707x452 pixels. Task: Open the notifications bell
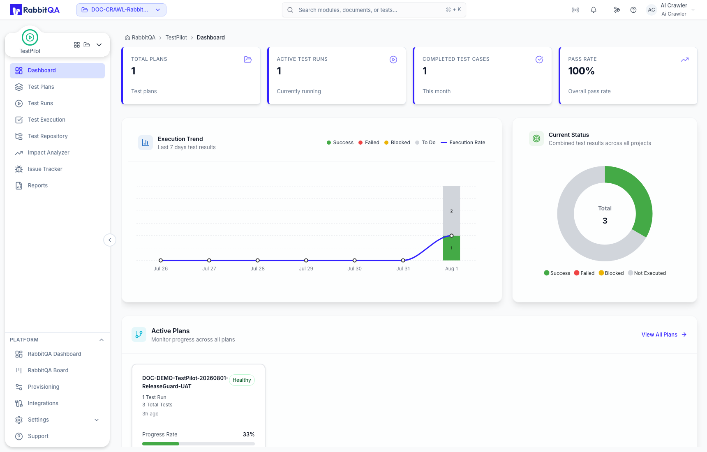(x=594, y=10)
